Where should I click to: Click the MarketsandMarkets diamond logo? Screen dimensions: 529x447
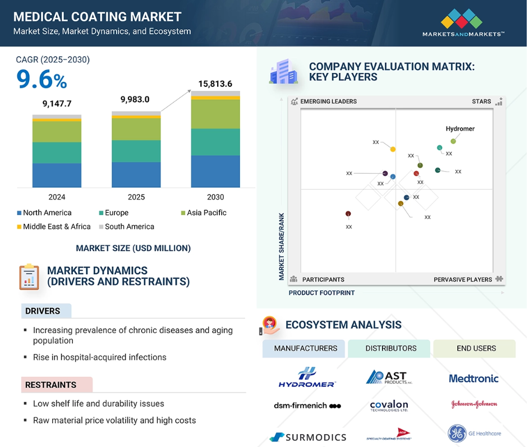(x=461, y=18)
